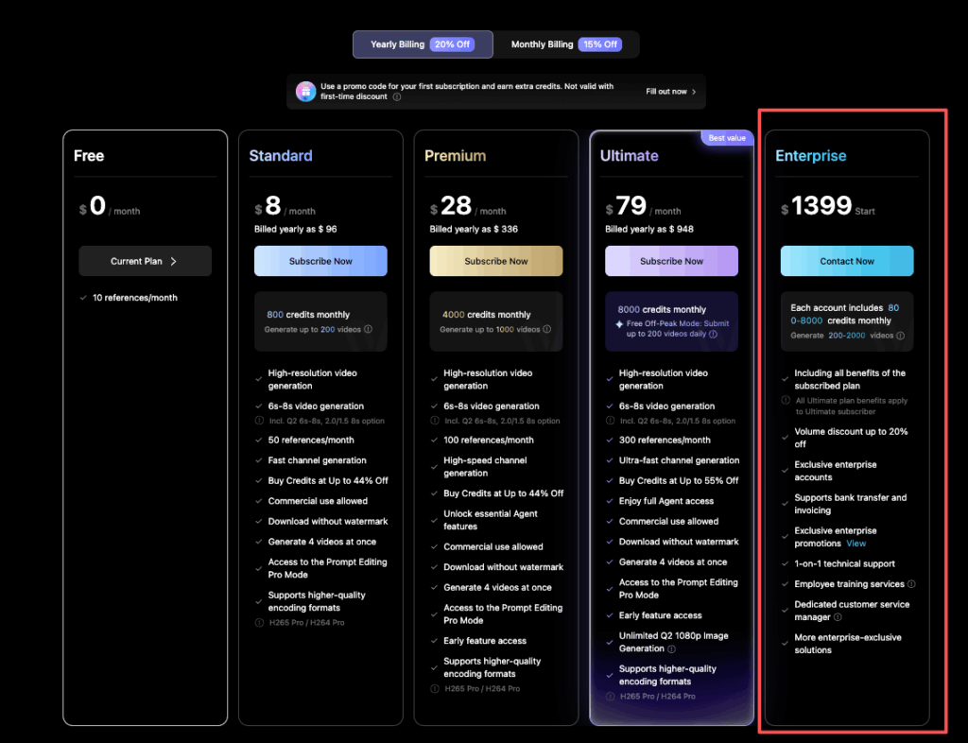Image resolution: width=968 pixels, height=743 pixels.
Task: Click '100 references/month' in Premium
Action: click(x=489, y=440)
